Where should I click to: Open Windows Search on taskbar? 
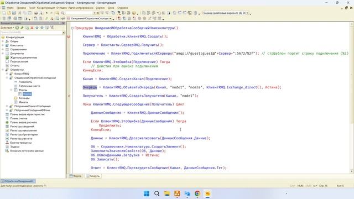click(x=157, y=193)
